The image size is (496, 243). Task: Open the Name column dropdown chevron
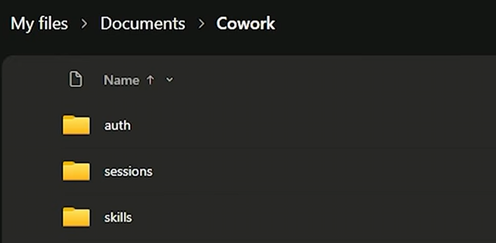click(x=169, y=80)
